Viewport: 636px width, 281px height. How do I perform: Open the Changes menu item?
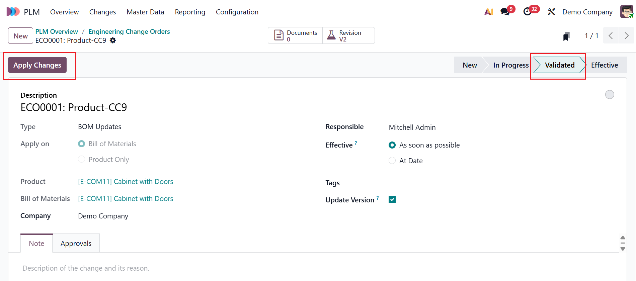tap(102, 12)
